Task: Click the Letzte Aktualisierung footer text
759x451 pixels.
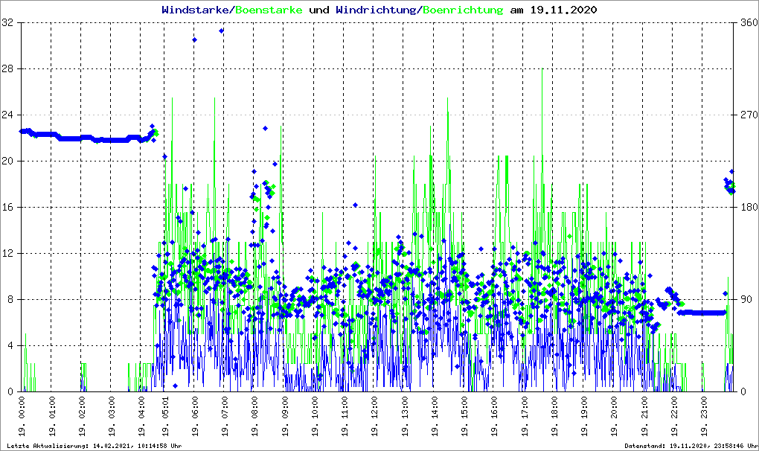Action: click(93, 446)
